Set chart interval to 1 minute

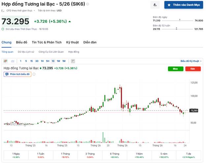20,61
